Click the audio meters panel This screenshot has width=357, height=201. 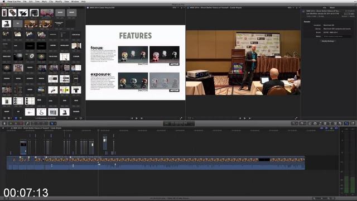(348, 161)
